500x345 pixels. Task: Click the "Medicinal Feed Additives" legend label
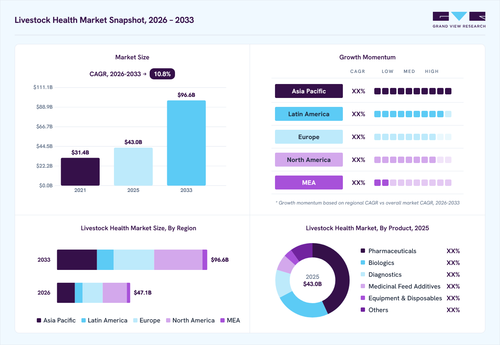click(x=404, y=286)
